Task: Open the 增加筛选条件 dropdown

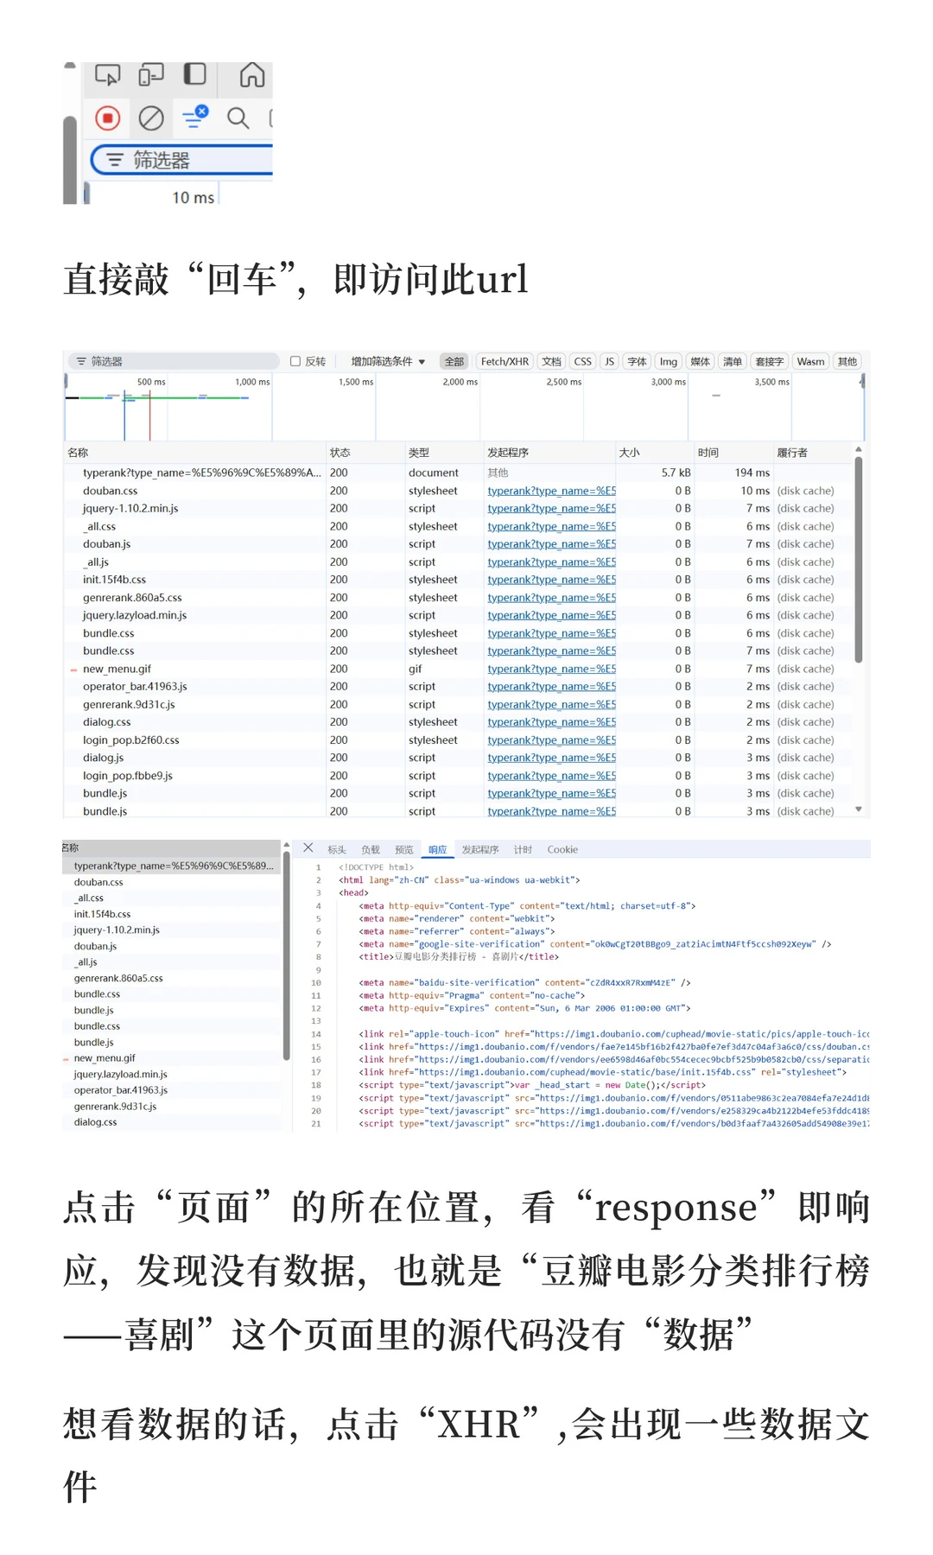Action: (x=388, y=361)
